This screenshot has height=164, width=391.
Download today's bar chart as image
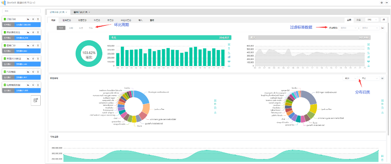[x=229, y=66]
